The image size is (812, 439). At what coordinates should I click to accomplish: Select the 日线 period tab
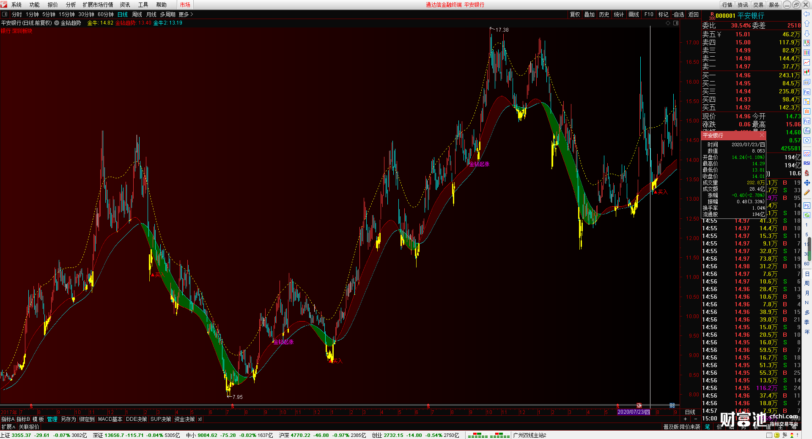[x=122, y=14]
